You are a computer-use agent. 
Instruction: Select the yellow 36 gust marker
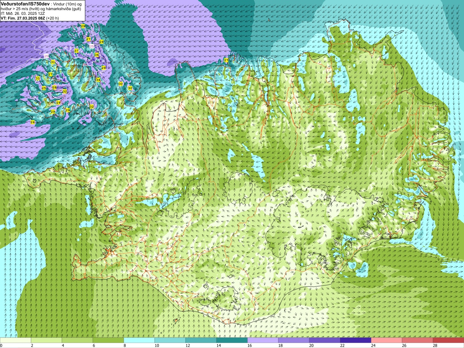tap(97, 55)
